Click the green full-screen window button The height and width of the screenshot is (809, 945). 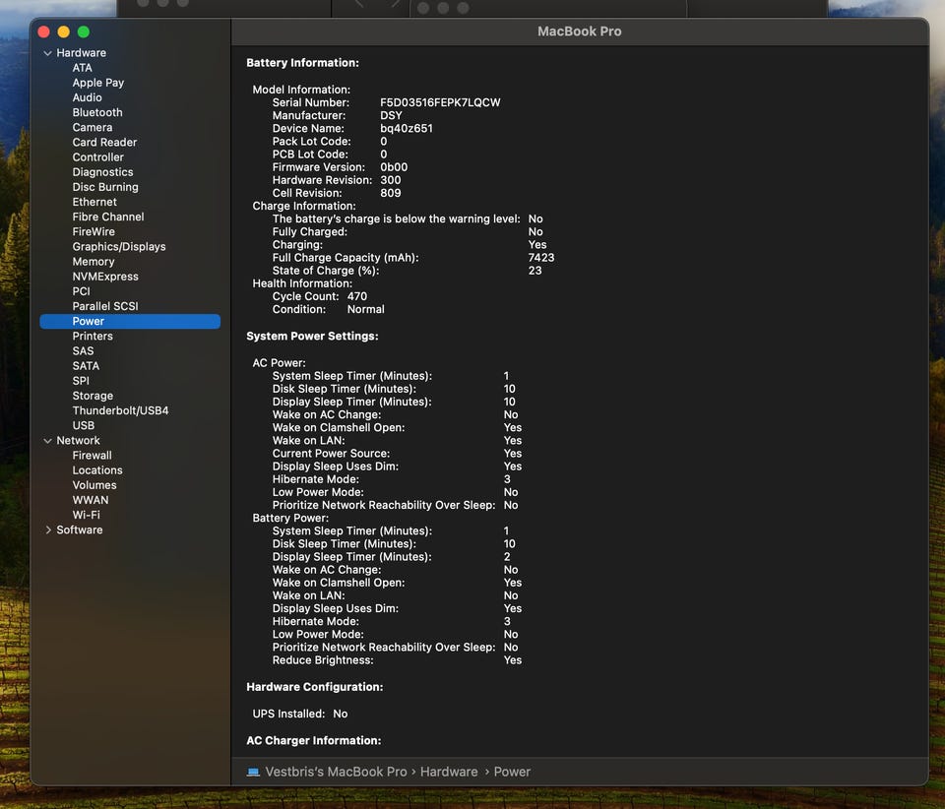84,32
